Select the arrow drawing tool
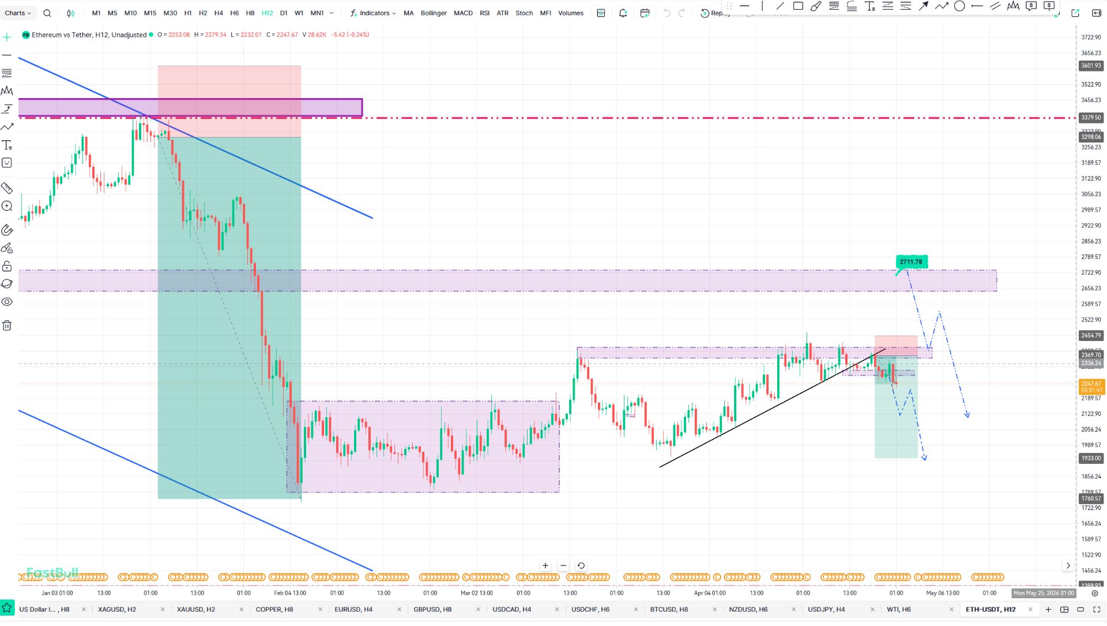The image size is (1107, 626). (x=923, y=6)
